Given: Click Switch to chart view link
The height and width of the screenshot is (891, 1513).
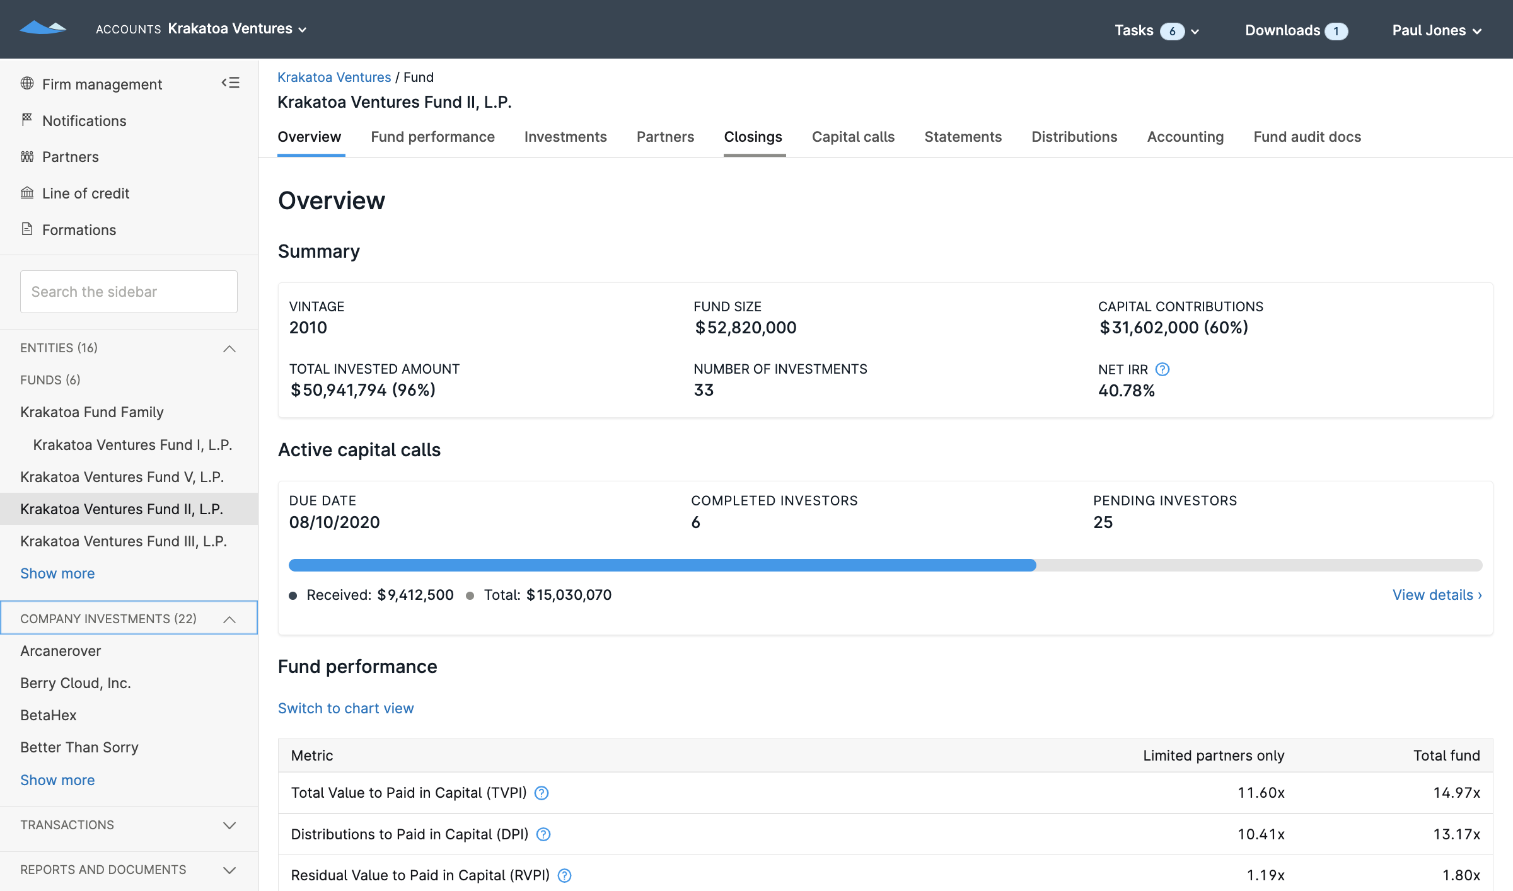Looking at the screenshot, I should point(345,708).
